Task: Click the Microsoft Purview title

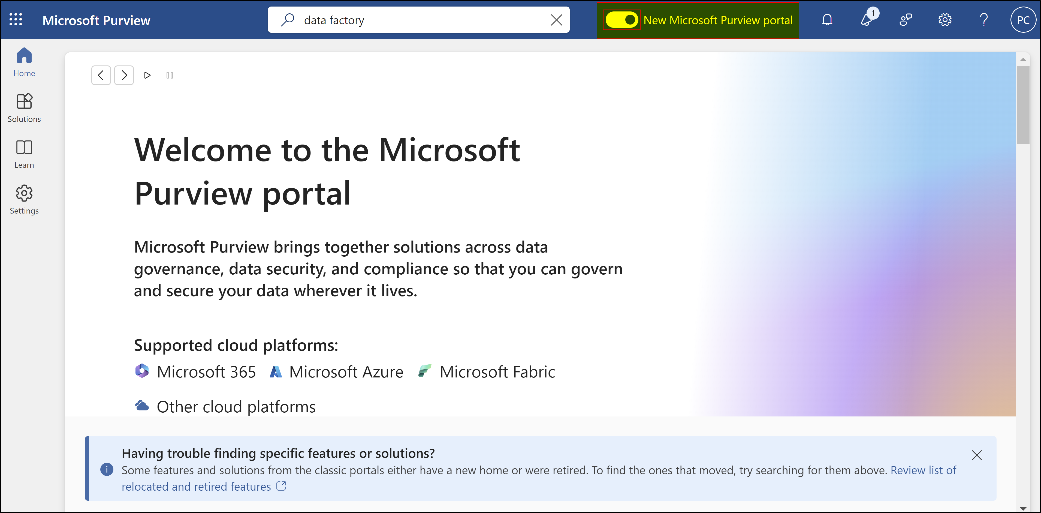Action: [x=96, y=20]
